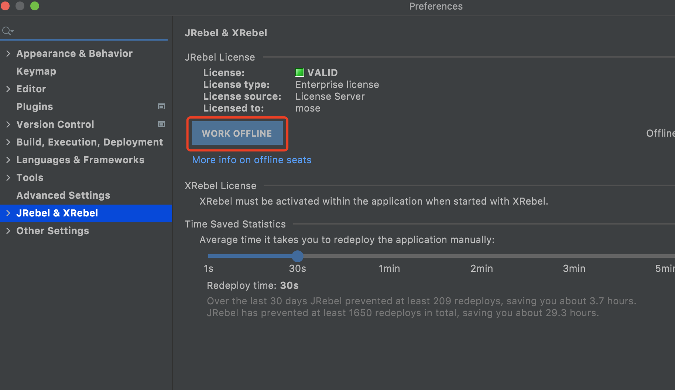Open the Advanced Settings page
The image size is (675, 390).
(63, 195)
